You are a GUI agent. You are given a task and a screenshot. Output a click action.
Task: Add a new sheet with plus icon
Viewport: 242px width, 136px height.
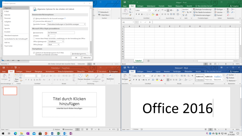tap(148, 61)
